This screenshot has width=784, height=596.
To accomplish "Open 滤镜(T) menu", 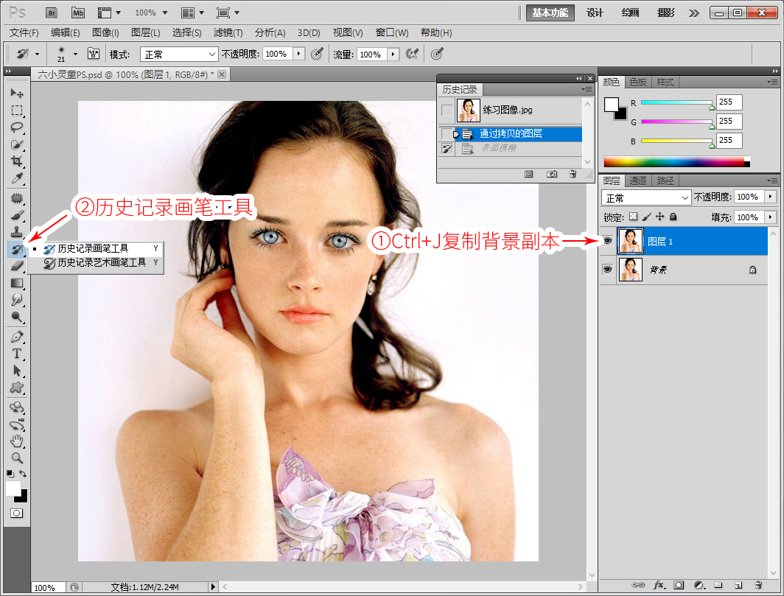I will tap(228, 32).
